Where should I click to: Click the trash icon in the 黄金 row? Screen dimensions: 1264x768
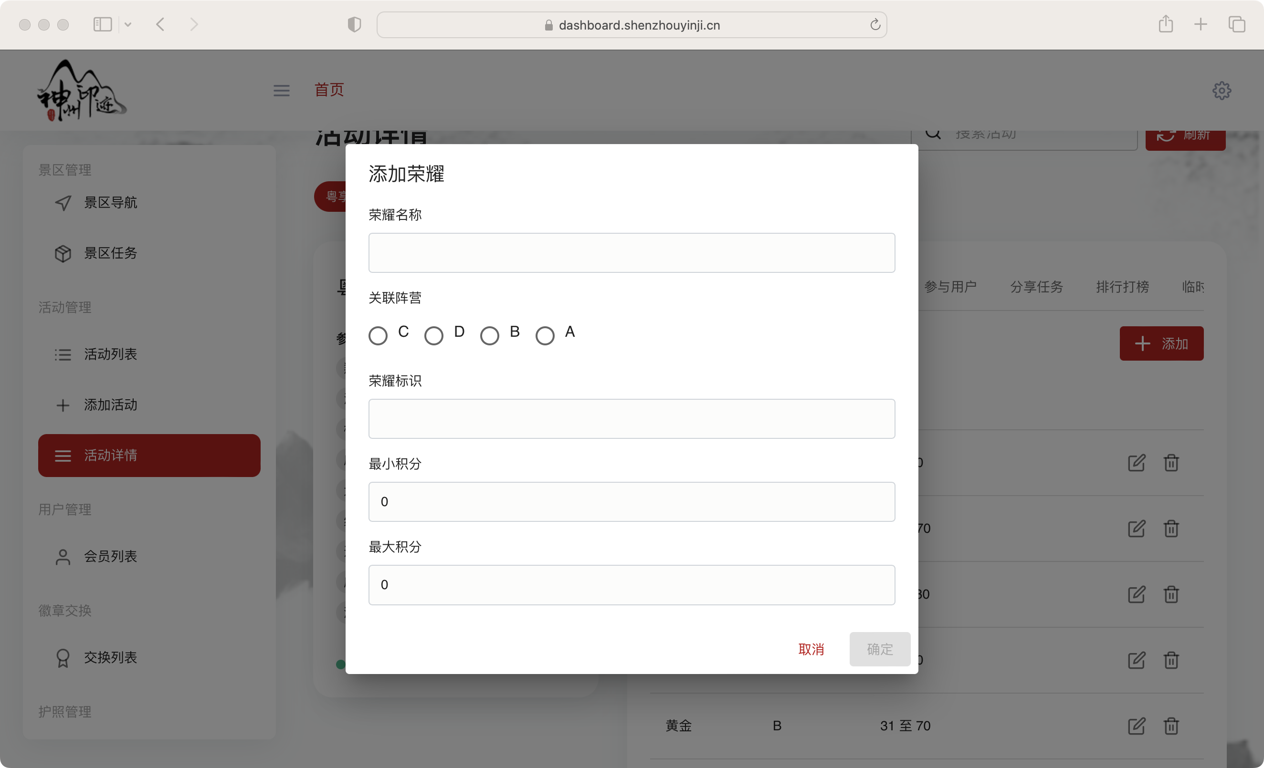[x=1171, y=726]
